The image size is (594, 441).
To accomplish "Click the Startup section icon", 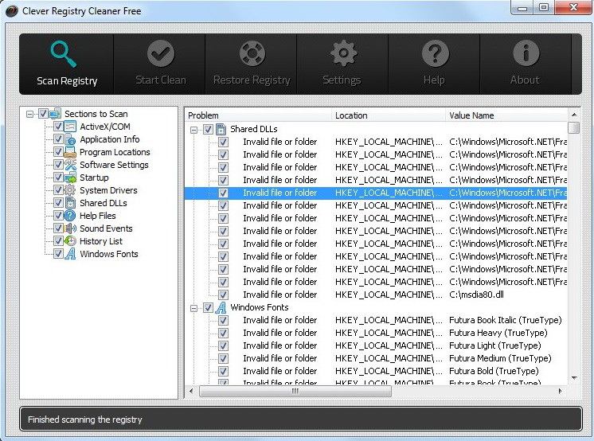I will click(70, 178).
